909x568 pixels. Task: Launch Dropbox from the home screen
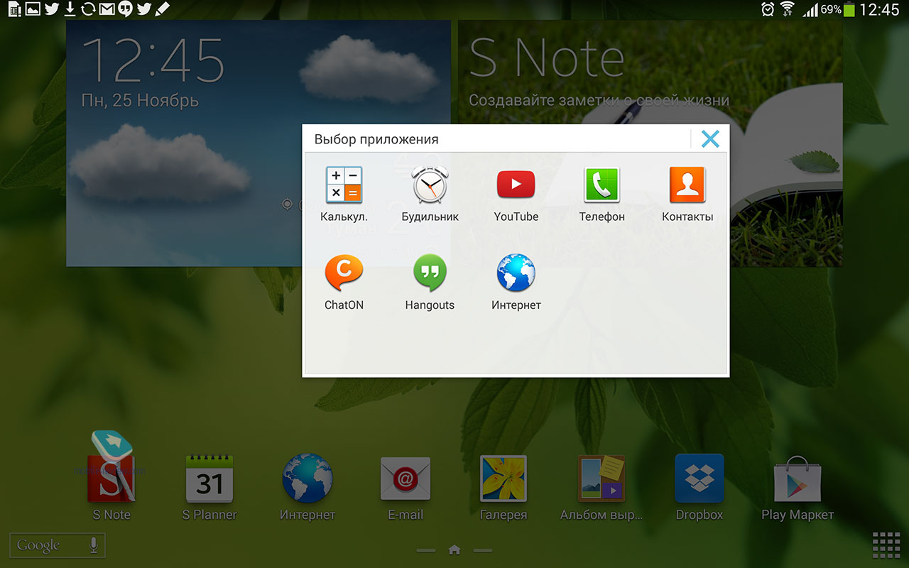(699, 479)
